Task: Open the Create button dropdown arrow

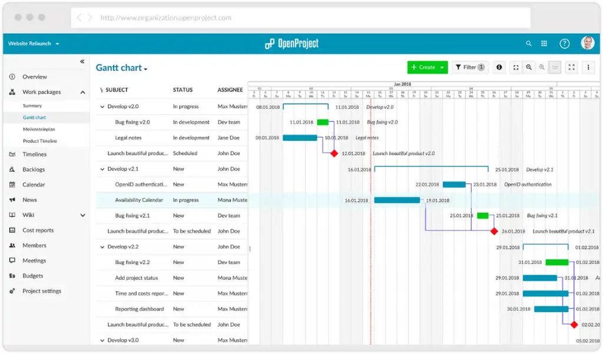Action: pyautogui.click(x=442, y=67)
